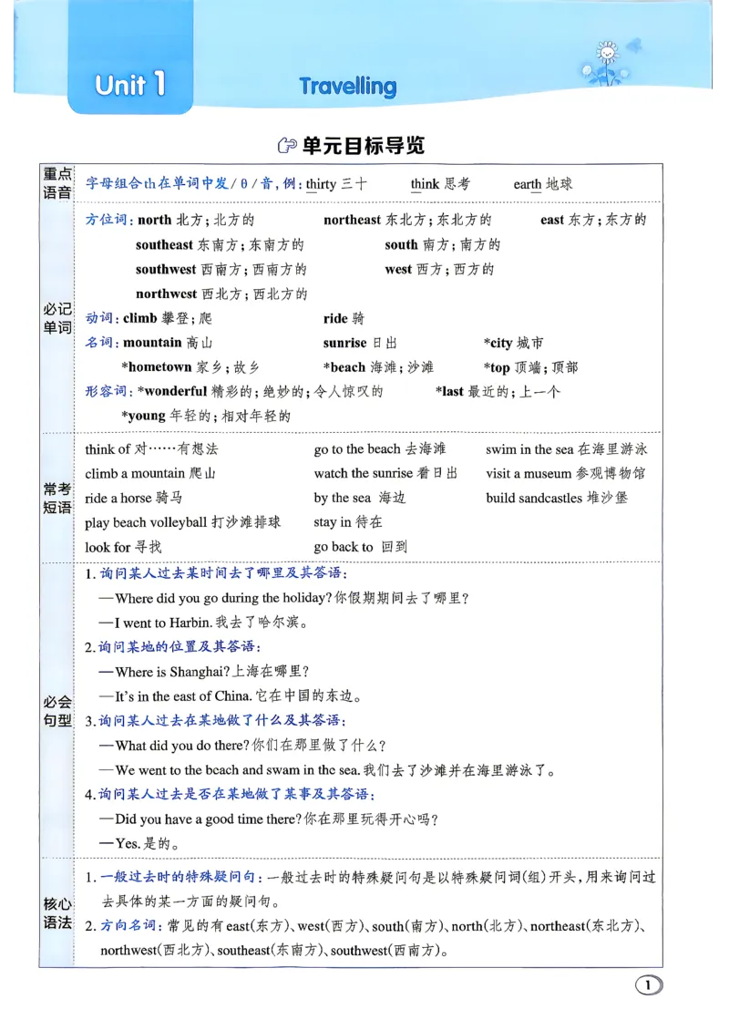
Task: Click the sentence I went to Harbin
Action: [203, 623]
